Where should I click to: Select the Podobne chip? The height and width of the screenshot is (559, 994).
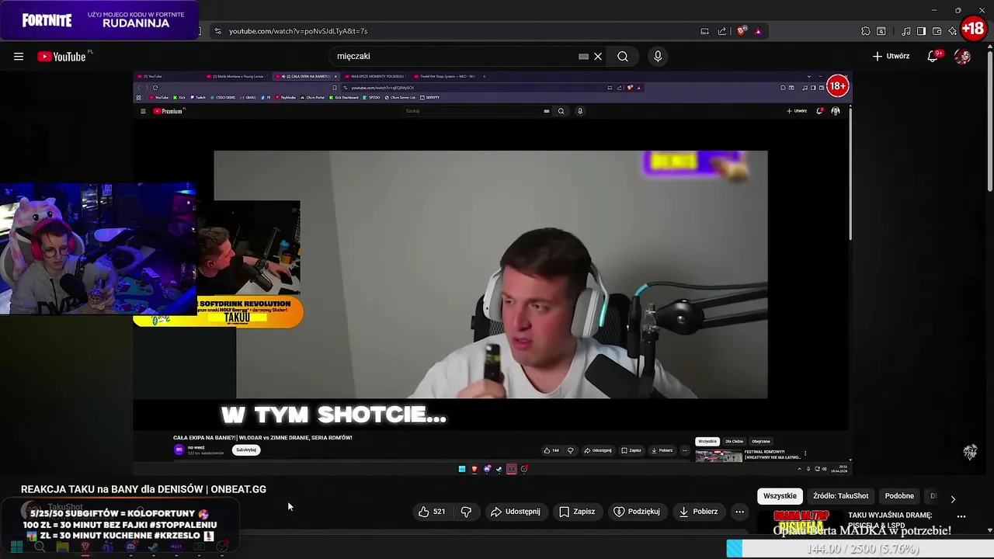(899, 496)
